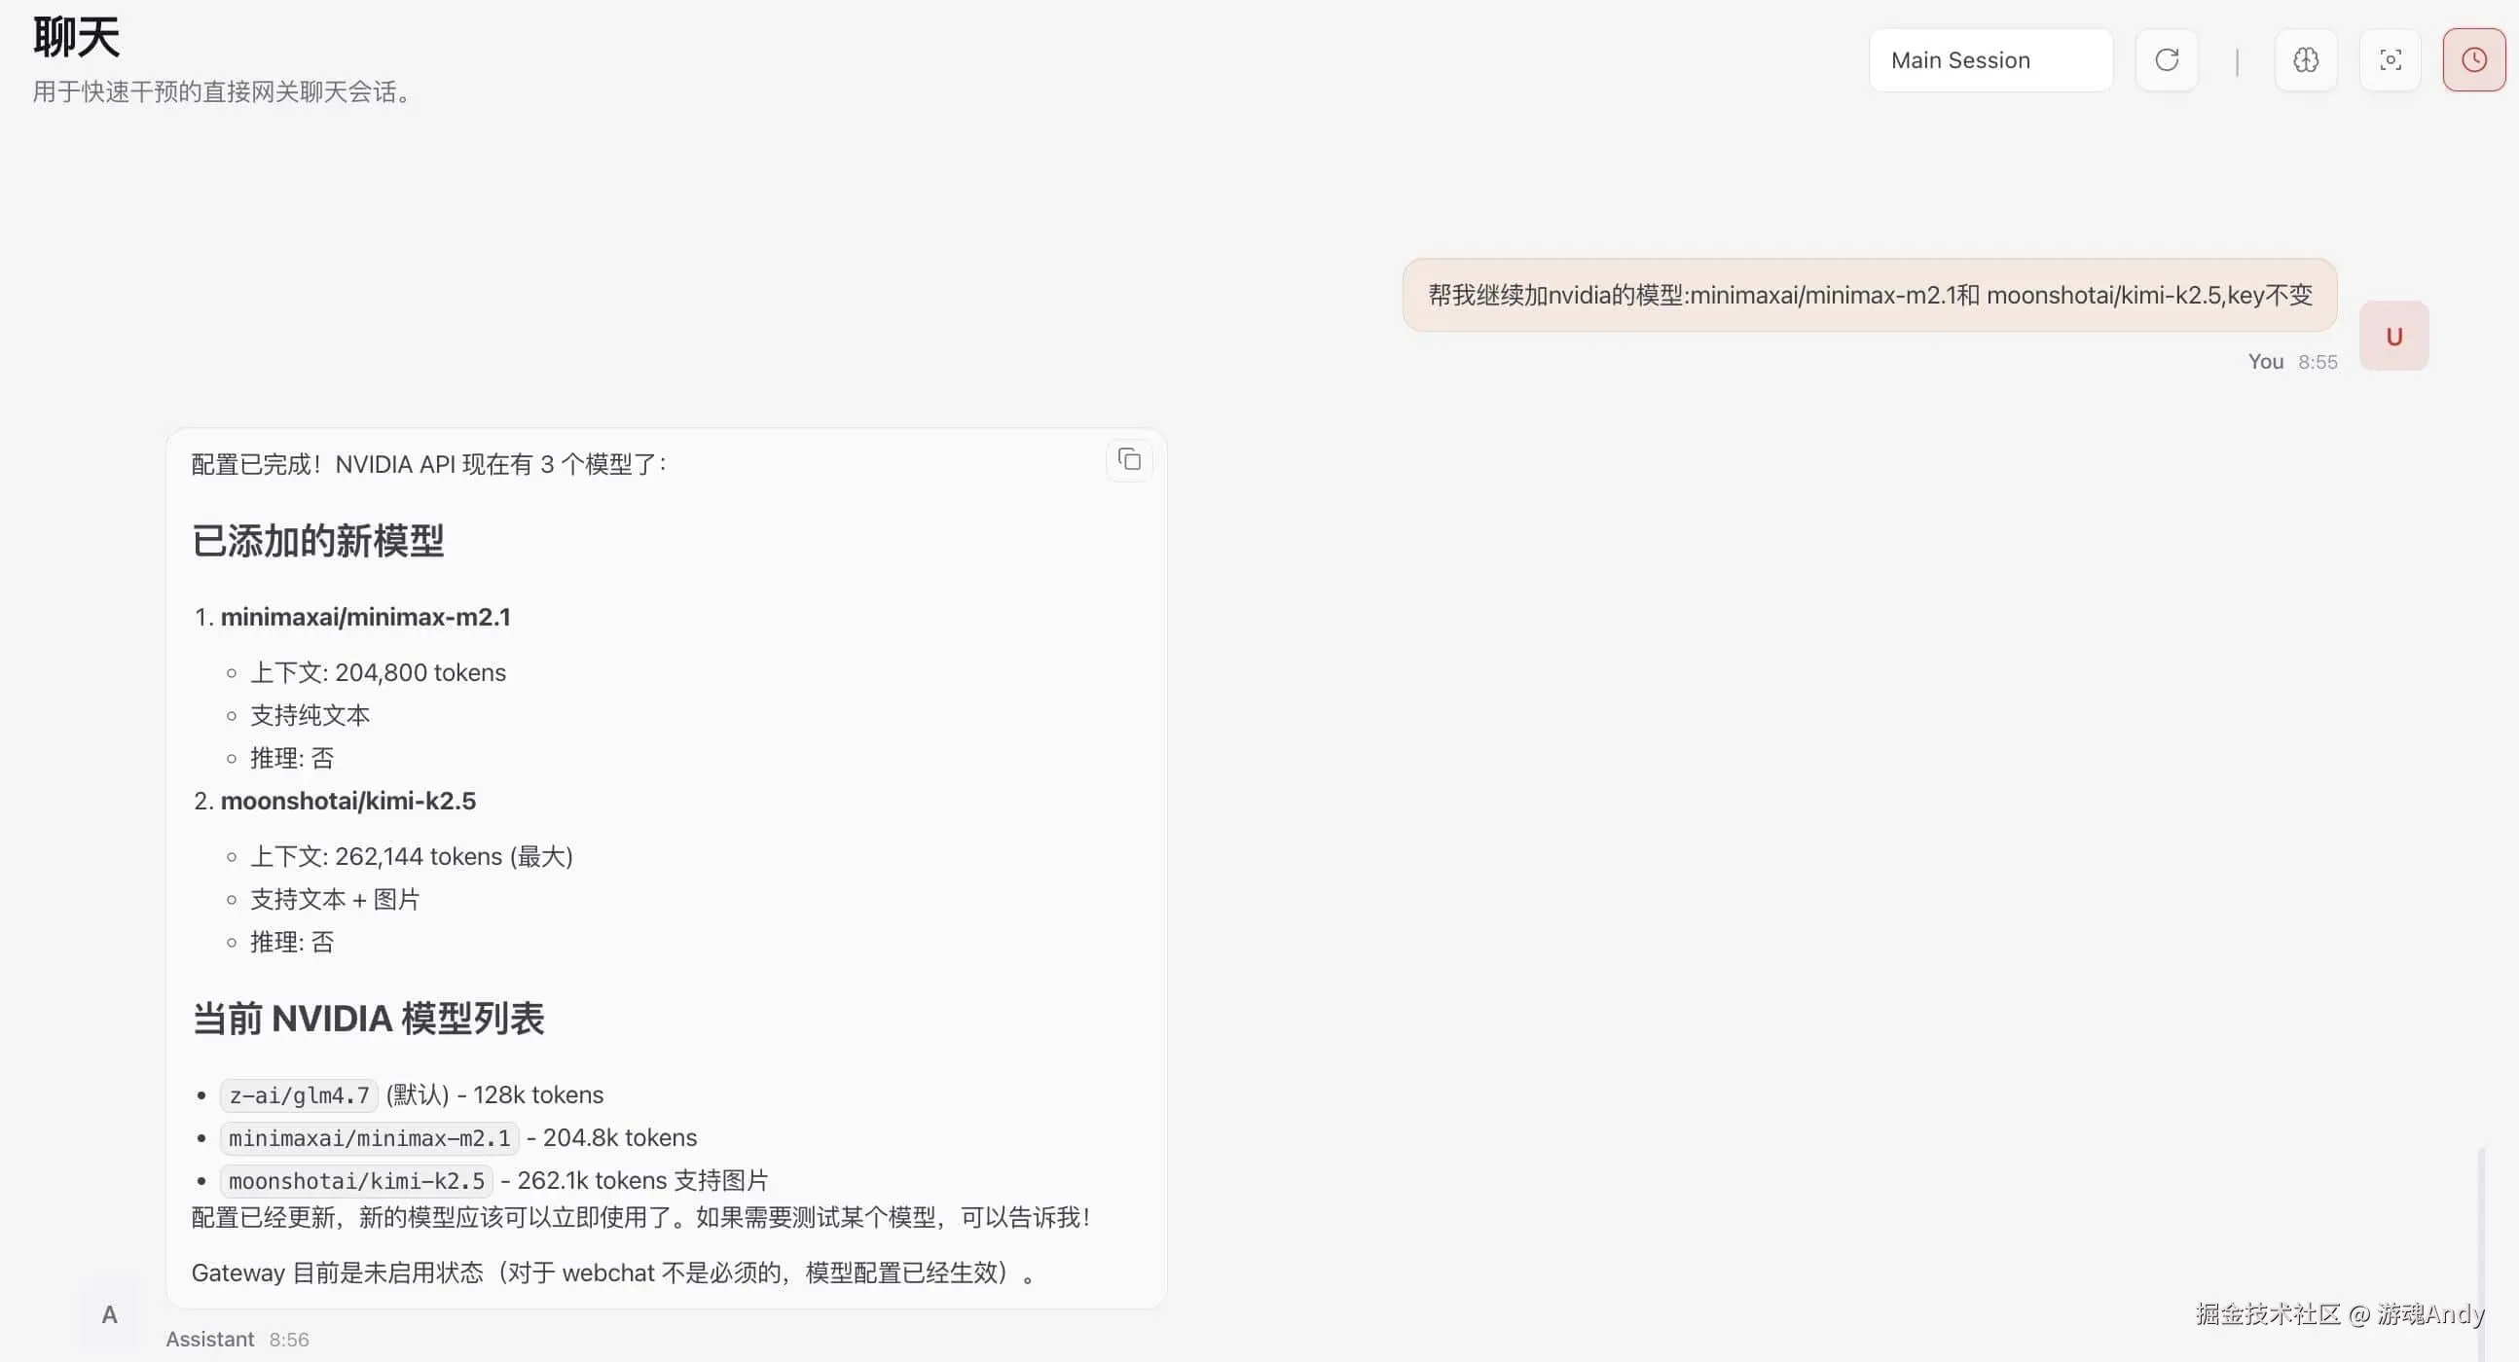Click the You timestamp 8:55

[x=2318, y=361]
